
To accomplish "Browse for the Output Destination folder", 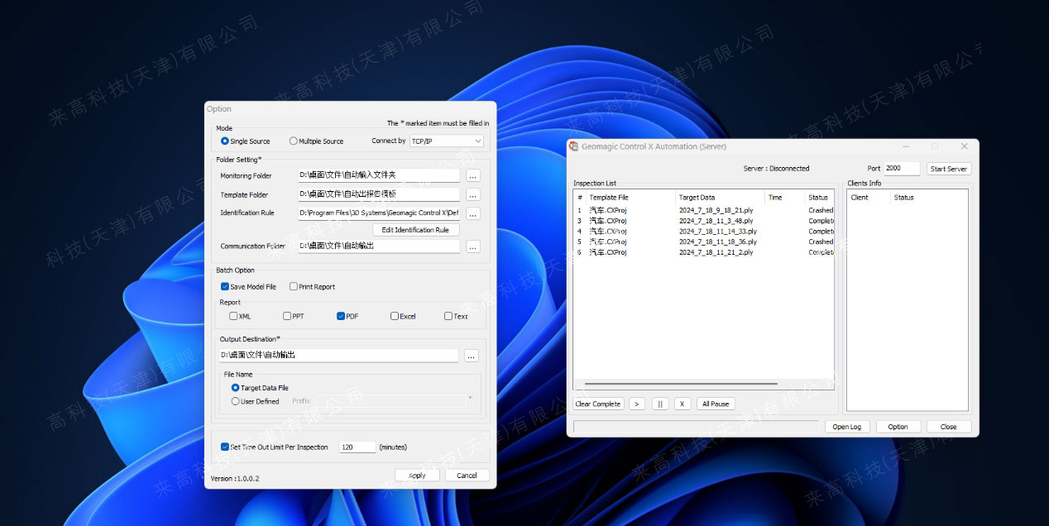I will [471, 356].
